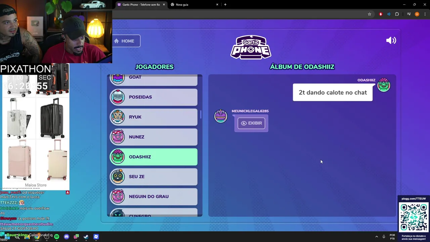Click NUNEZ's pink pig avatar
Image resolution: width=430 pixels, height=242 pixels.
click(x=118, y=137)
